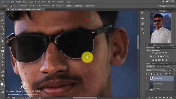Add a Color Balance adjustment

pyautogui.click(x=155, y=56)
